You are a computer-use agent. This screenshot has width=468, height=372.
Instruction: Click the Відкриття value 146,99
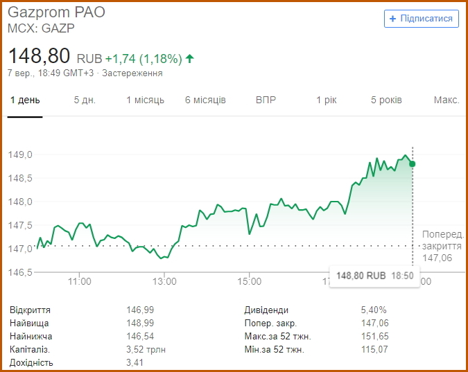point(140,310)
